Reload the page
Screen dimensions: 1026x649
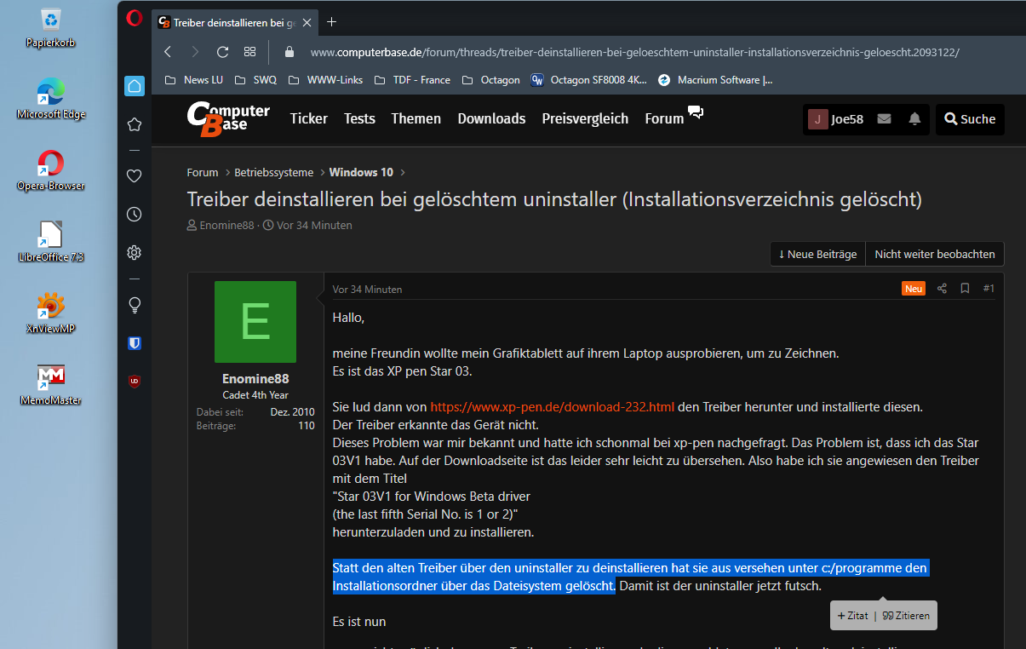click(x=222, y=52)
